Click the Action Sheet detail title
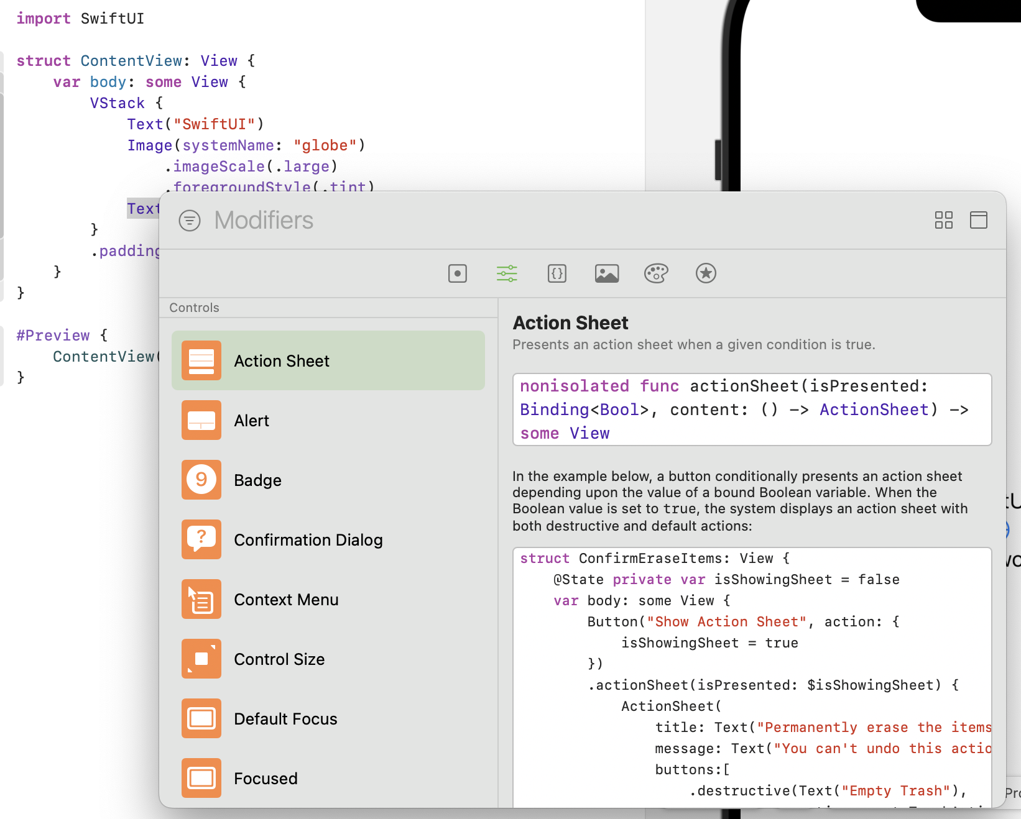The image size is (1021, 819). pos(570,323)
